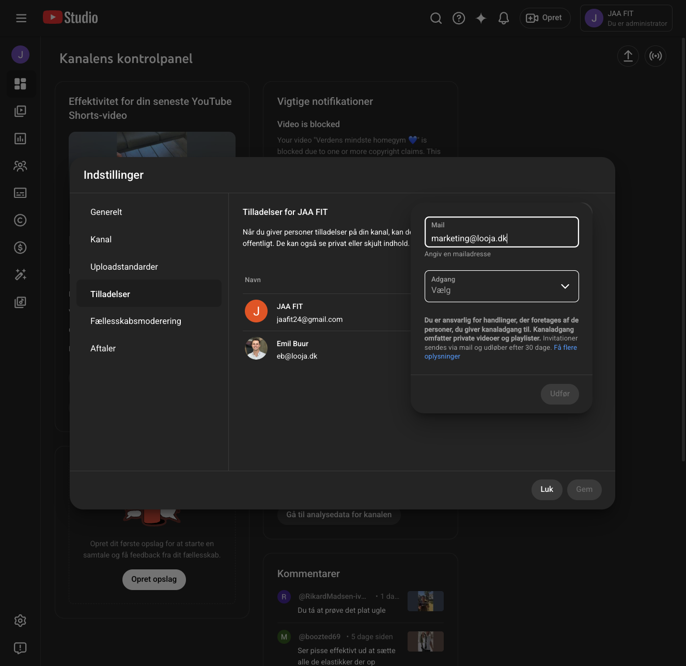Open the community people sidebar icon
The image size is (686, 666).
click(20, 166)
